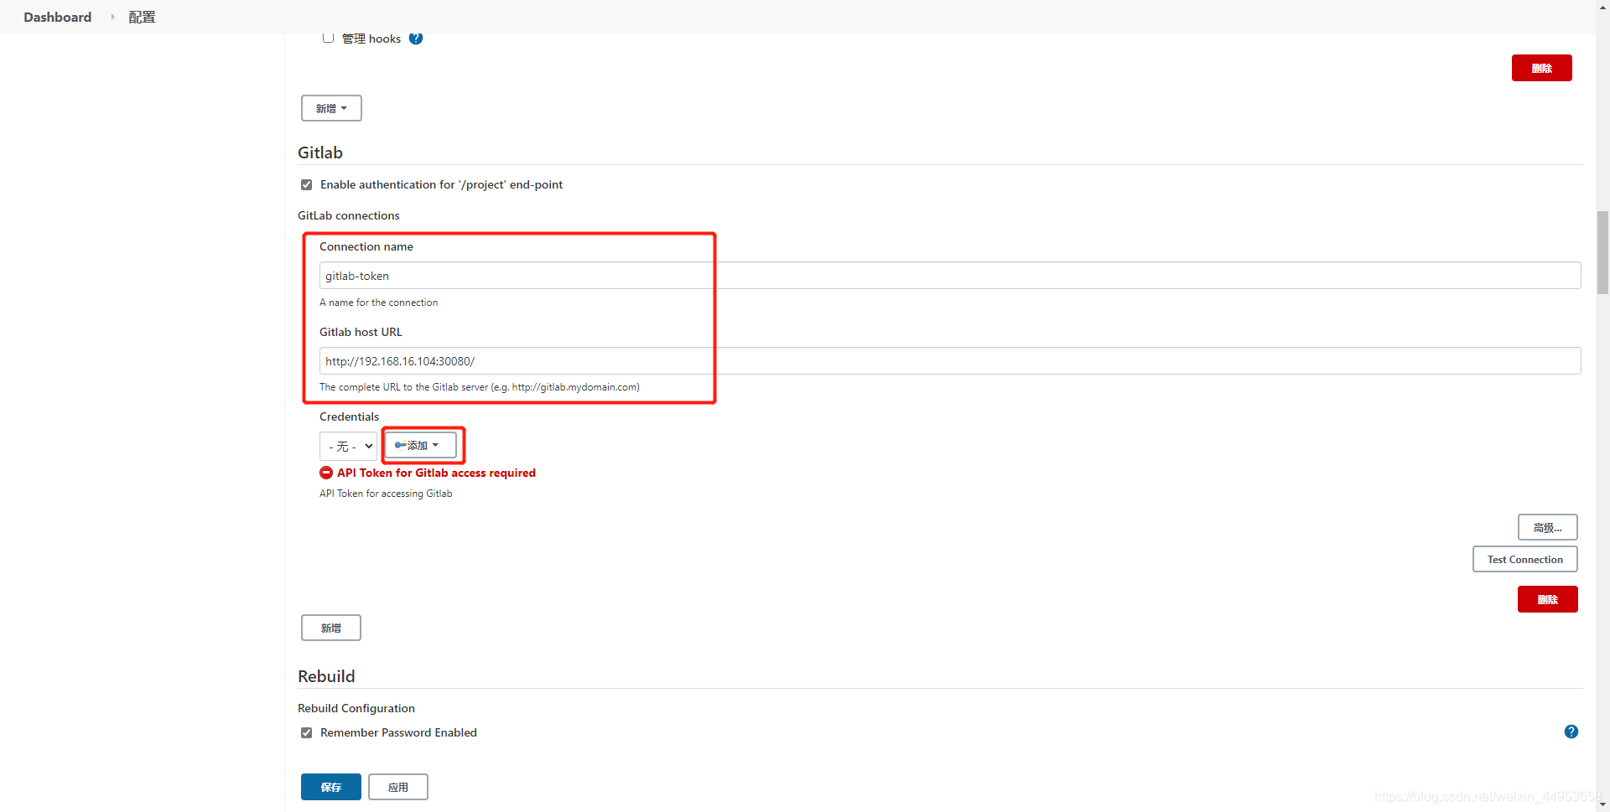Click the red error icon beside API Token
The image size is (1610, 812).
coord(326,473)
